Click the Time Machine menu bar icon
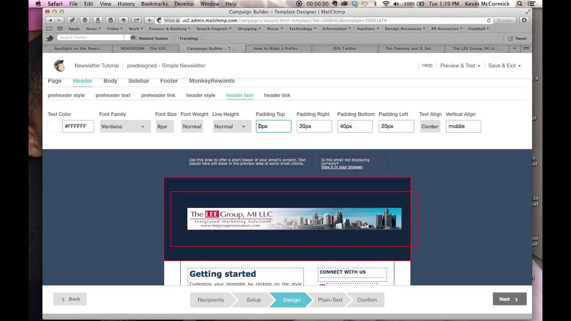 click(364, 4)
